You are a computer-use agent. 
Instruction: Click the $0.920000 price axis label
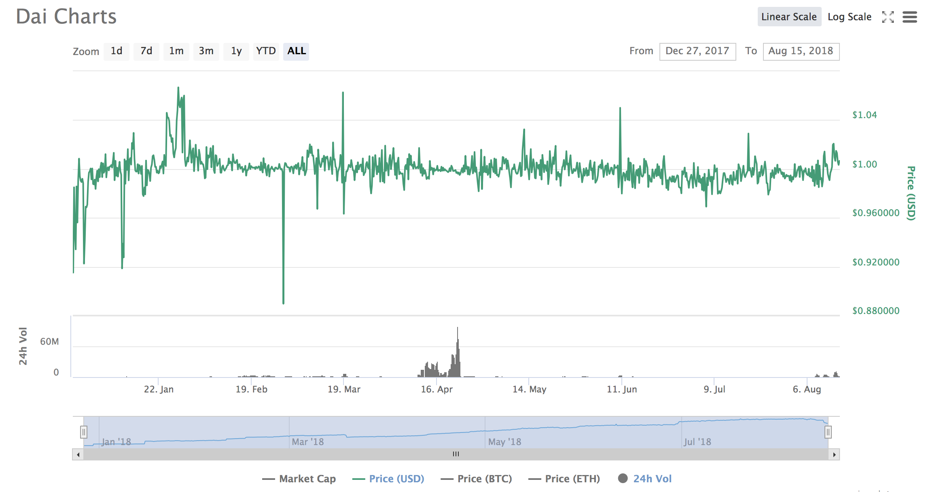pyautogui.click(x=876, y=262)
